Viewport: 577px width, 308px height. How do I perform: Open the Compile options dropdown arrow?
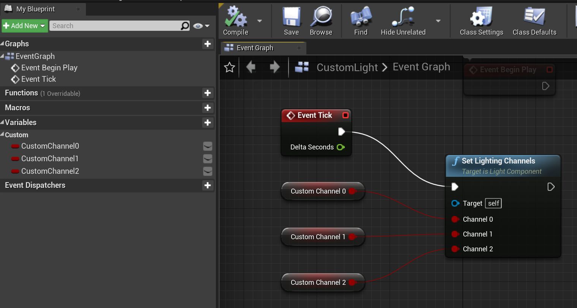point(260,21)
